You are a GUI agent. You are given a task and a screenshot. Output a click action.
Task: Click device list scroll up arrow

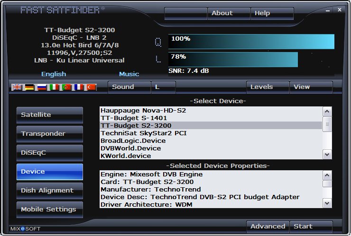point(327,112)
